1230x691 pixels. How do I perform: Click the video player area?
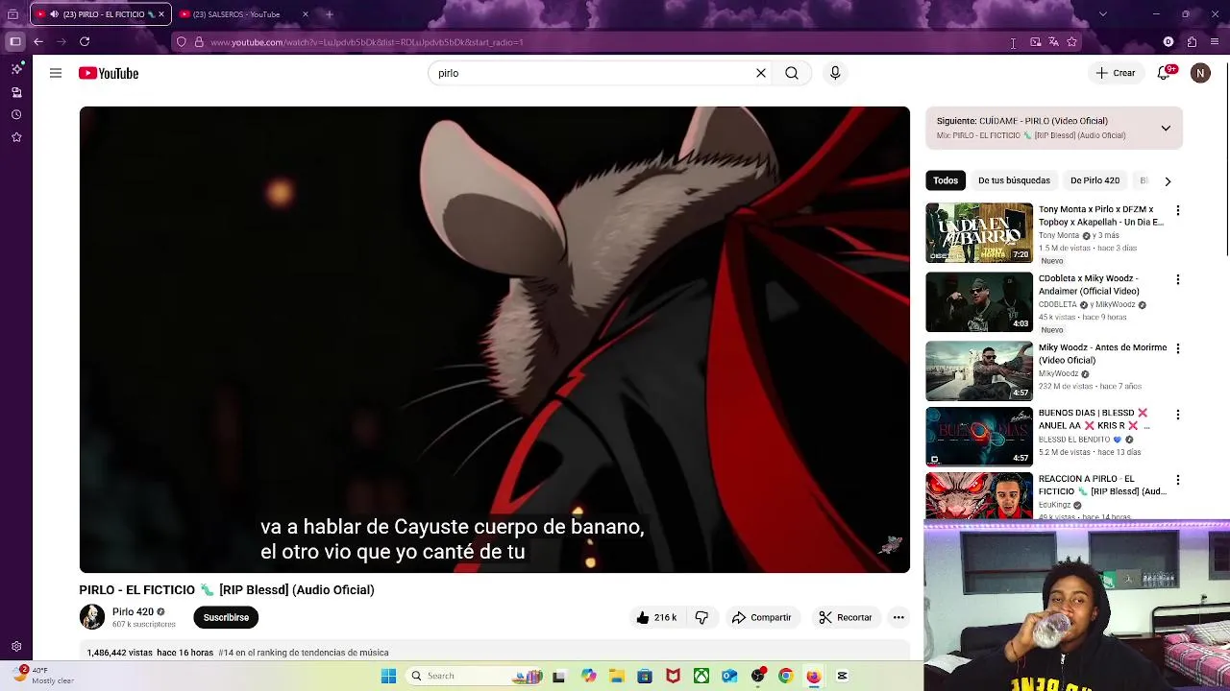[x=494, y=340]
